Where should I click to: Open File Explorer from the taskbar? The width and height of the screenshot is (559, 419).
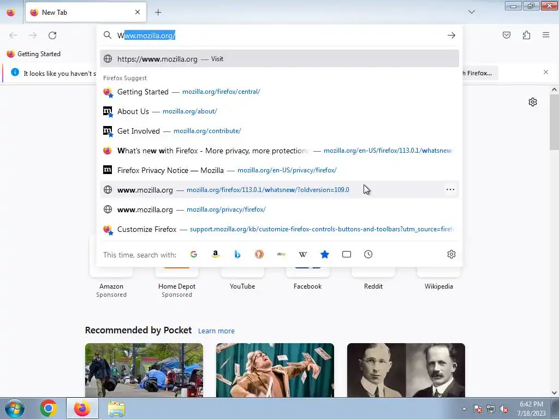116,408
